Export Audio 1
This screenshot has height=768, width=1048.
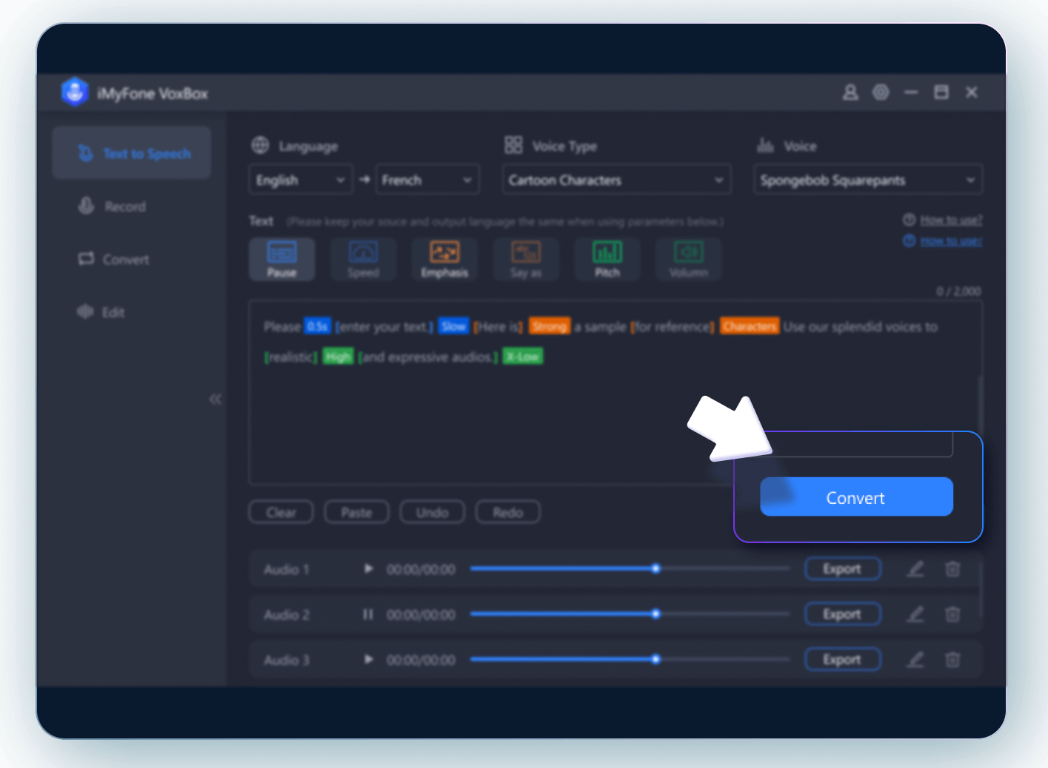(x=842, y=569)
